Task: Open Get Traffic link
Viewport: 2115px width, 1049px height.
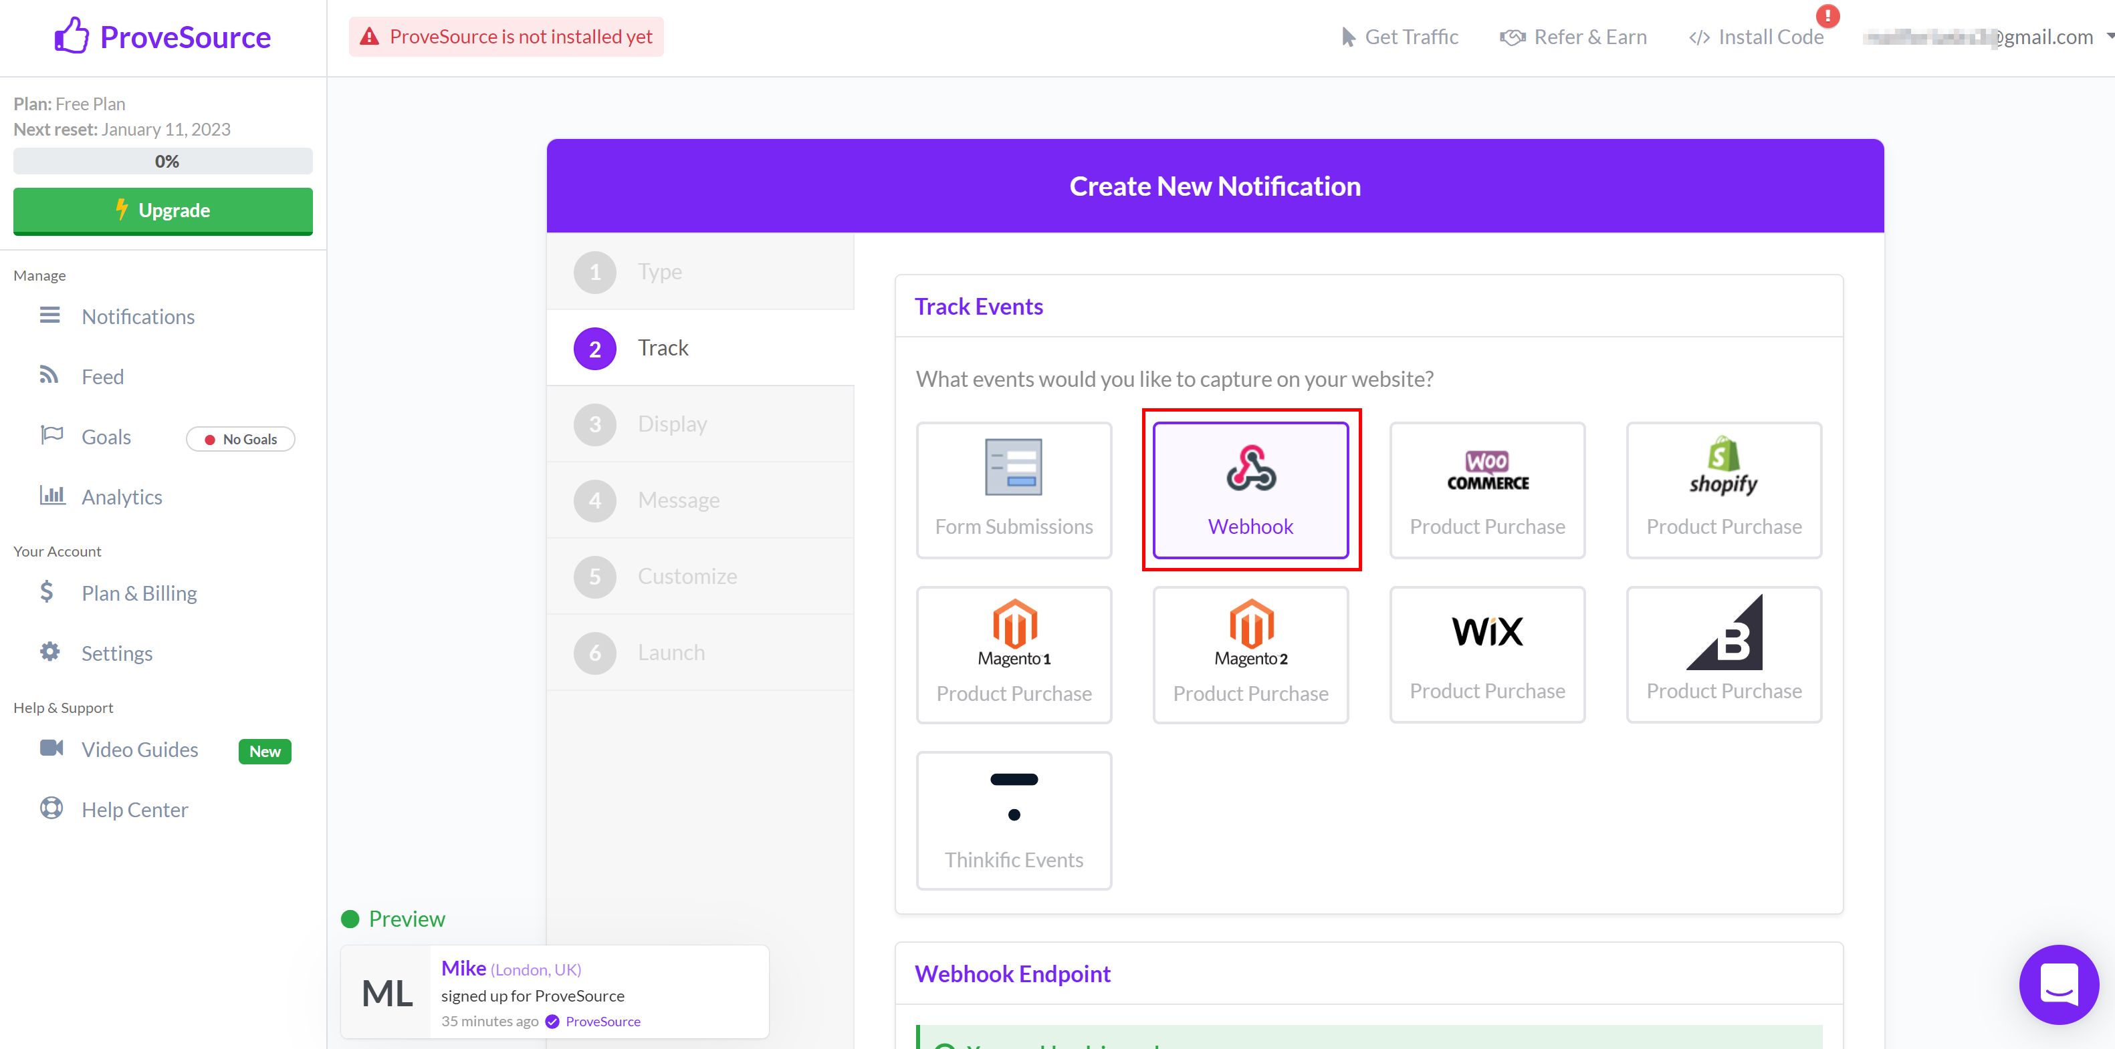Action: (x=1400, y=37)
